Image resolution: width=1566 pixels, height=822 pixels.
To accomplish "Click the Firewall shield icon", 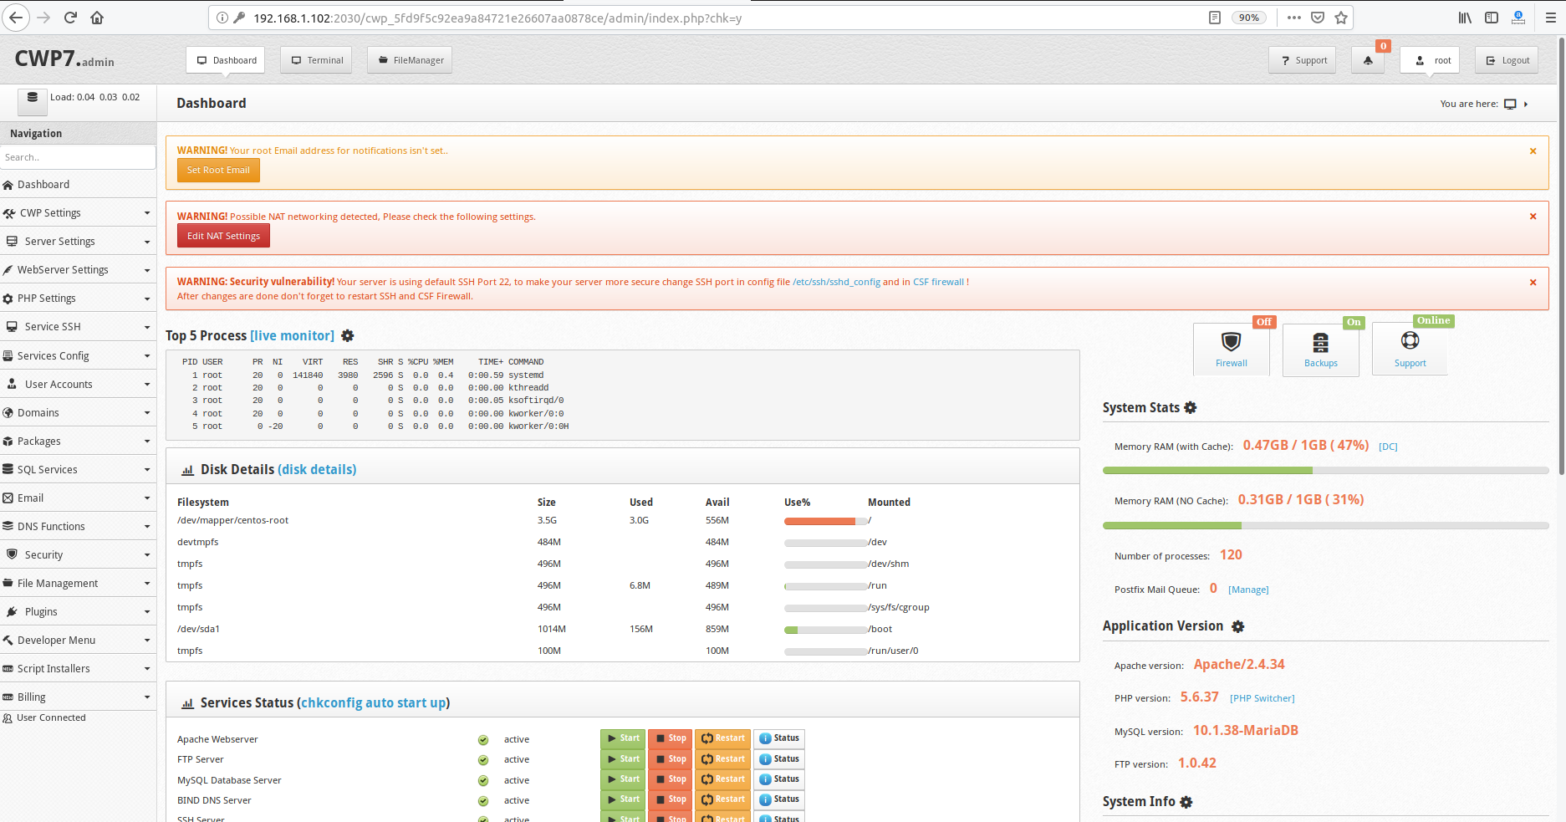I will point(1231,342).
